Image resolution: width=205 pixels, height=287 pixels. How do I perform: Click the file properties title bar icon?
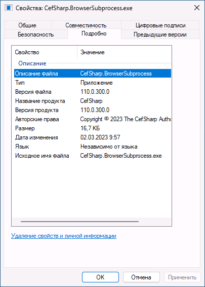(x=9, y=8)
